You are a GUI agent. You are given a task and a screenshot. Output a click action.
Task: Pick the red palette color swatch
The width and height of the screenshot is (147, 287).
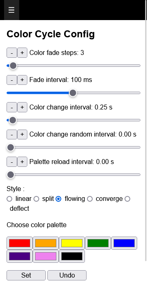[20, 243]
